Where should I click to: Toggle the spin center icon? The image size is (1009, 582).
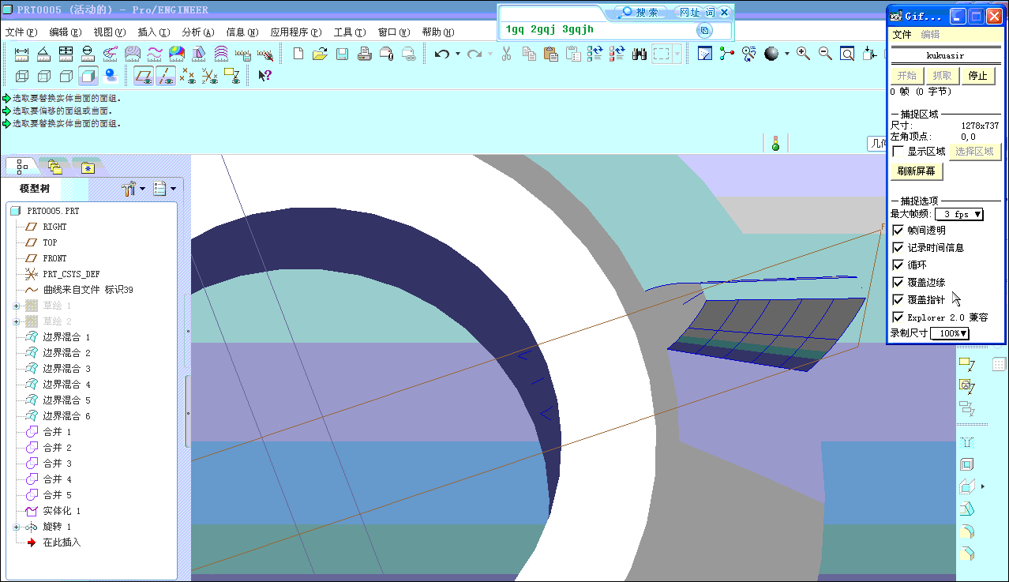point(727,54)
